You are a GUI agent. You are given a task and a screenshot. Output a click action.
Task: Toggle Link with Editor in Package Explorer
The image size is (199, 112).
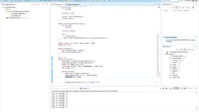tap(35, 4)
